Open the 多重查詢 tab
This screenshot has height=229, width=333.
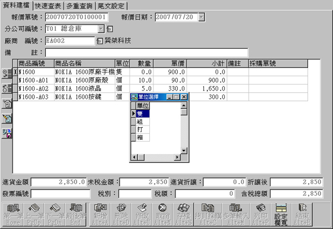coord(80,6)
